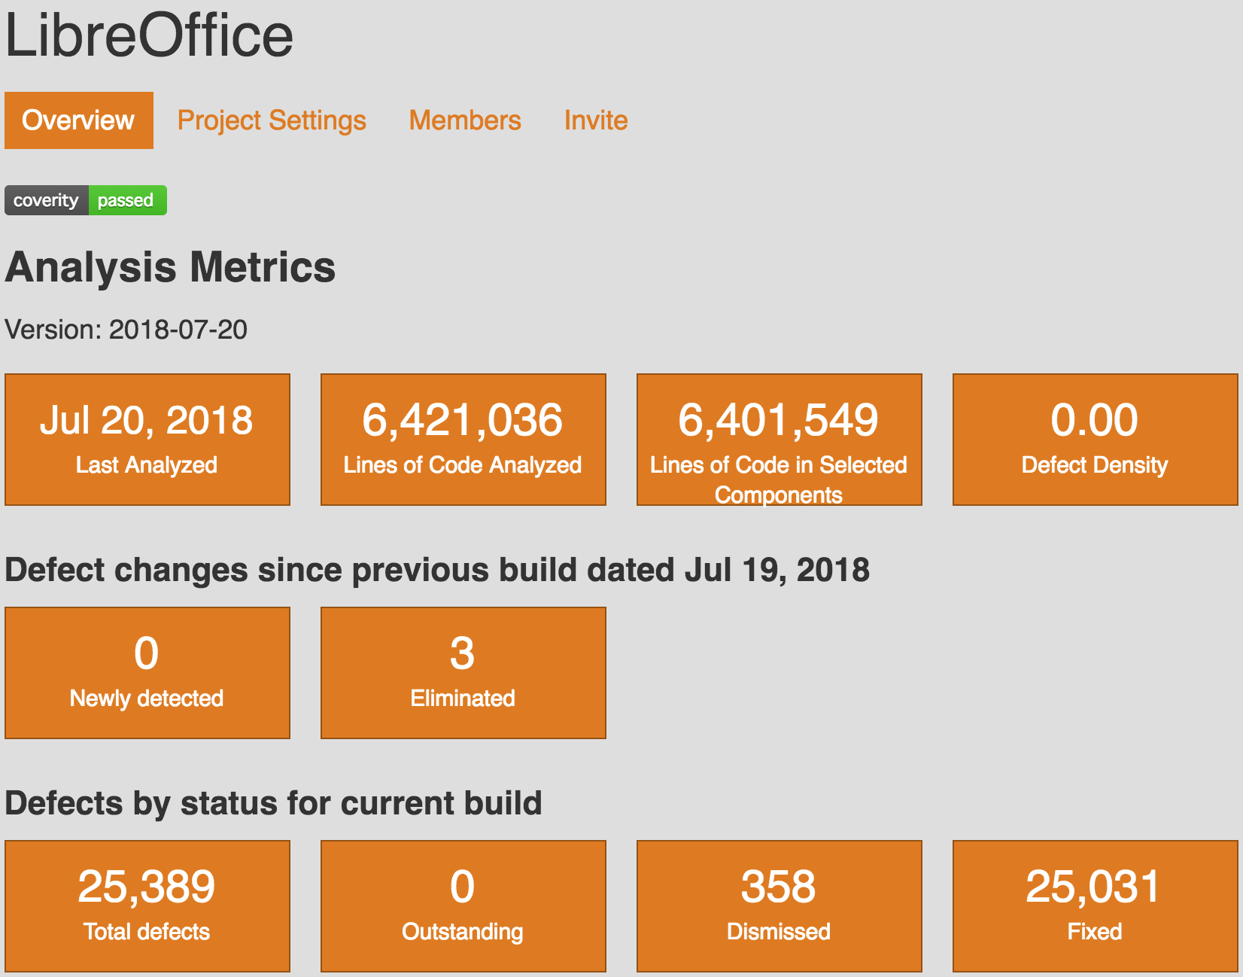Click the Jul 20, 2018 Last Analyzed card
The image size is (1243, 977).
tap(147, 440)
